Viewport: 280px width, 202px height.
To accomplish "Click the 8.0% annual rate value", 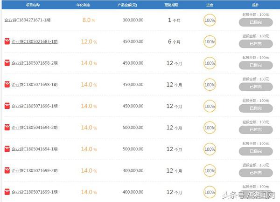I will click(89, 20).
